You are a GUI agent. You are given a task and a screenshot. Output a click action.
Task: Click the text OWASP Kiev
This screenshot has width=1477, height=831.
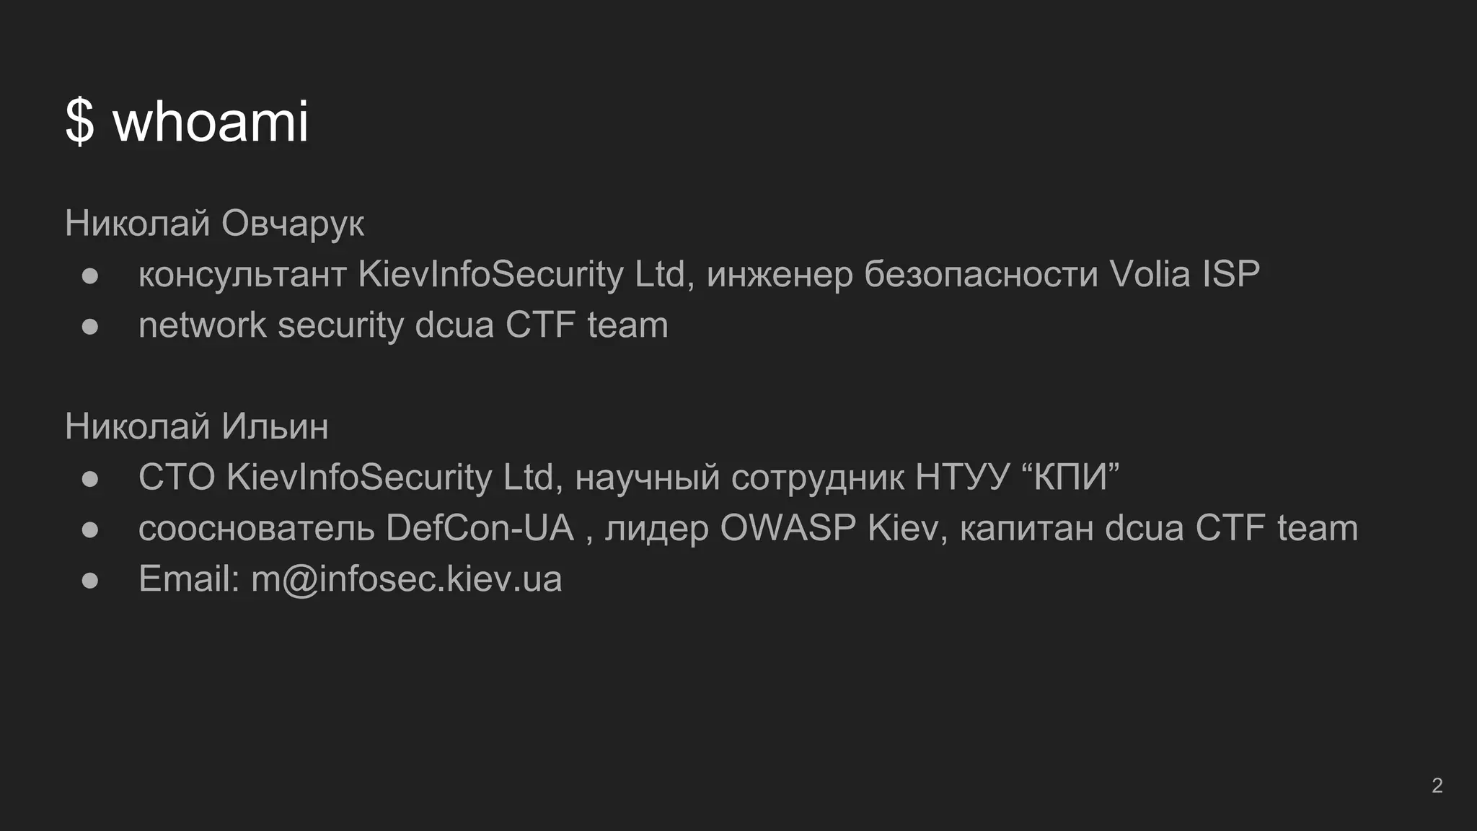pos(830,528)
